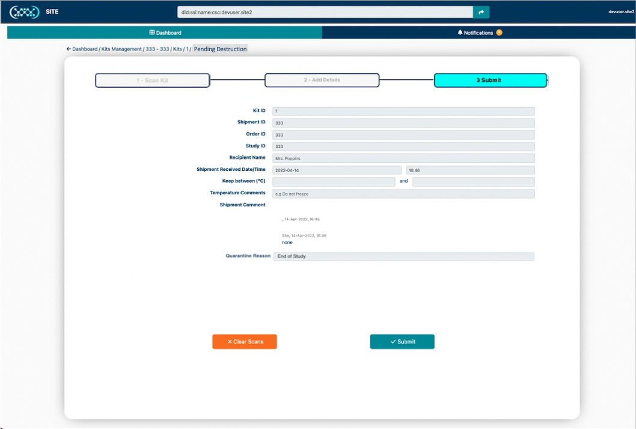Click the notifications bell icon

460,32
